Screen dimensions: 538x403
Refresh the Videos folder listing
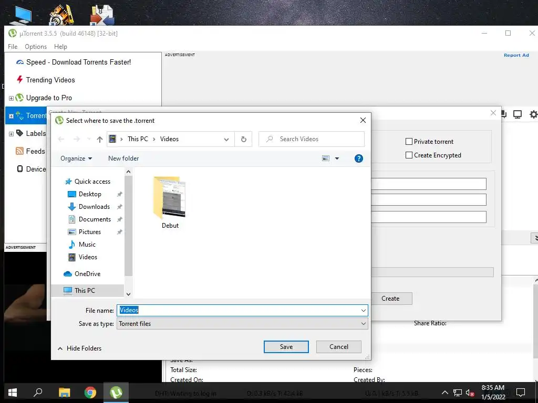(244, 139)
